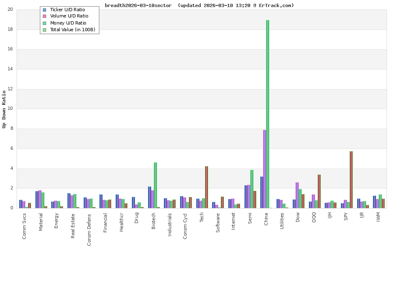This screenshot has height=308, width=399.
Task: Click the chart title breadth2026-03-10sector
Action: click(138, 5)
